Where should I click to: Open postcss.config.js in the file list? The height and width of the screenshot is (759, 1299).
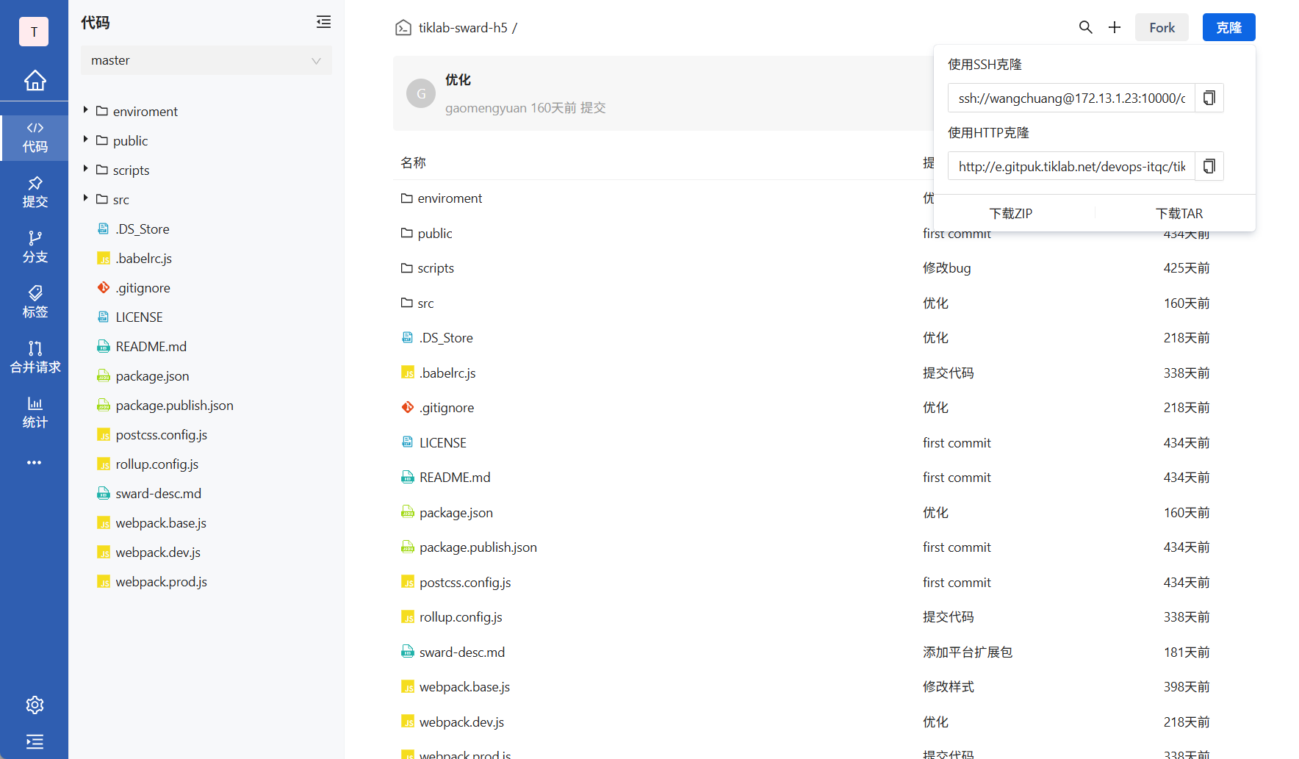coord(465,582)
